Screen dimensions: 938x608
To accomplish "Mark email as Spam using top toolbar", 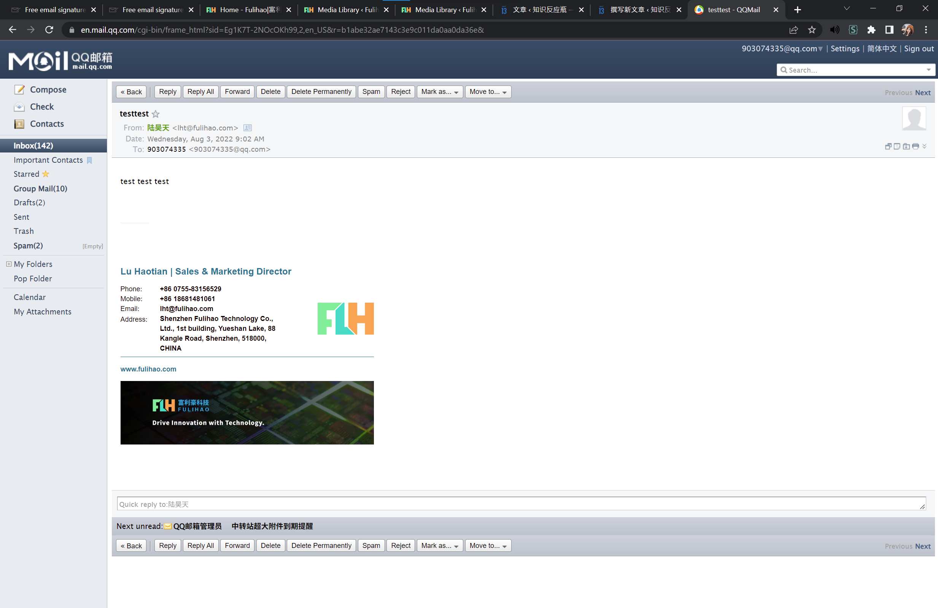I will click(371, 92).
